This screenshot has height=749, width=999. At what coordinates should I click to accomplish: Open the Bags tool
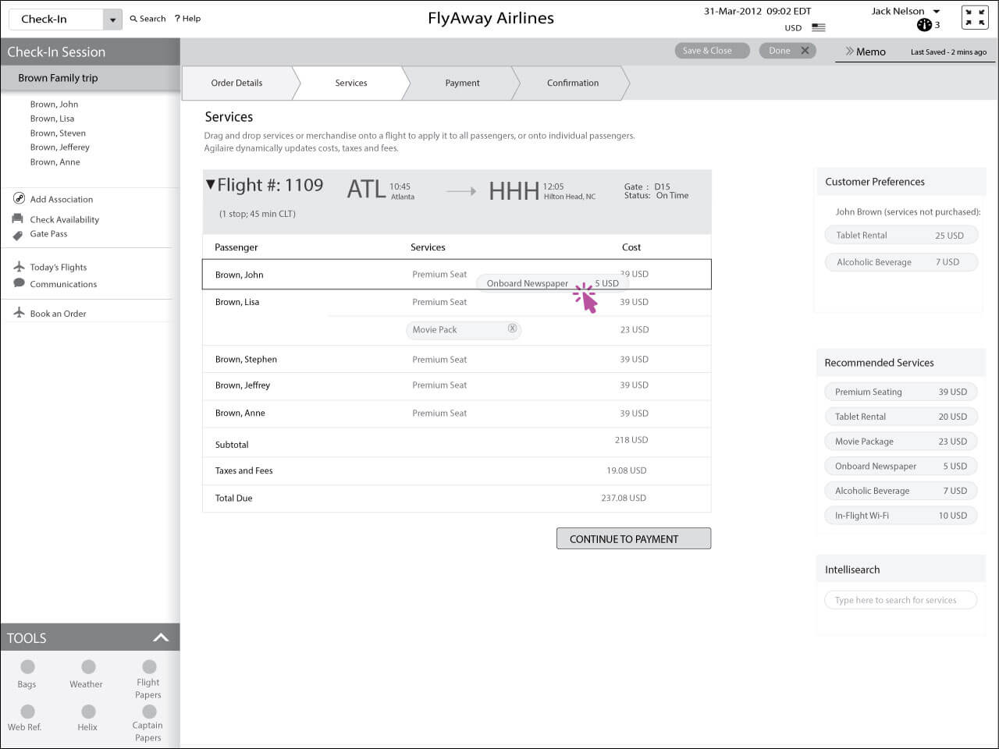coord(26,673)
